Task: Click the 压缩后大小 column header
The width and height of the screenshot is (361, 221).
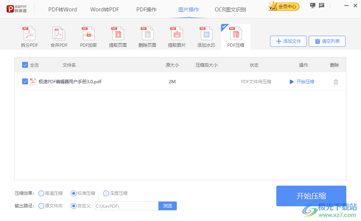Action: point(207,65)
